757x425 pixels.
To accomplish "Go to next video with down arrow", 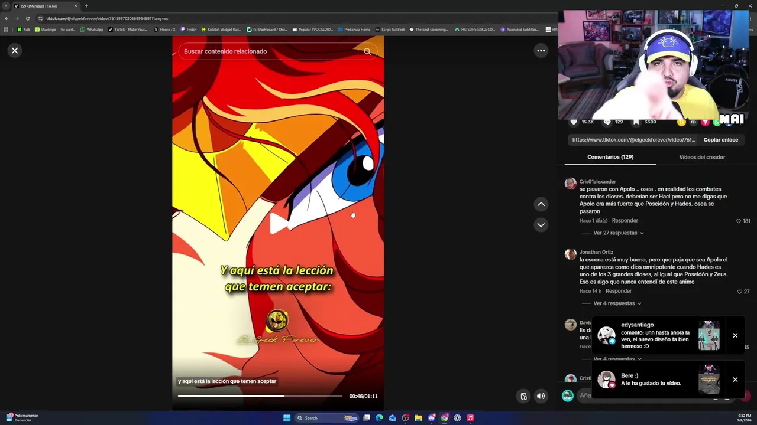I will (x=541, y=225).
